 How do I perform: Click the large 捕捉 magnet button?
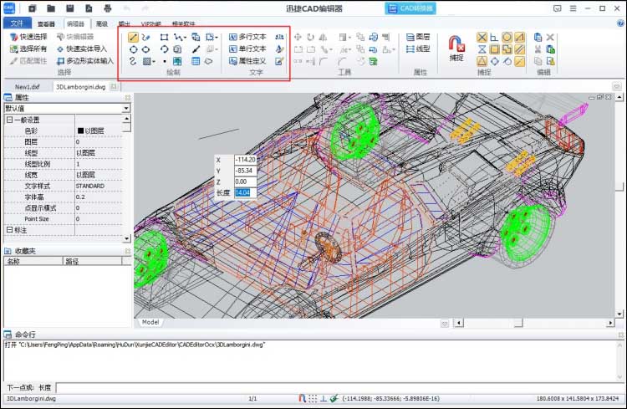[456, 49]
